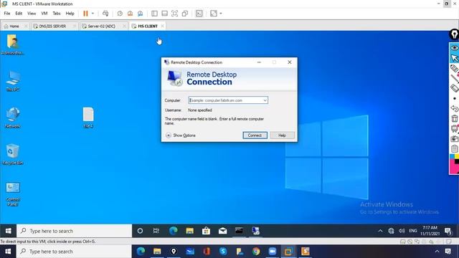The width and height of the screenshot is (459, 258).
Task: Click Send Ctrl+Alt+Del toolbar icon
Action: 105,14
